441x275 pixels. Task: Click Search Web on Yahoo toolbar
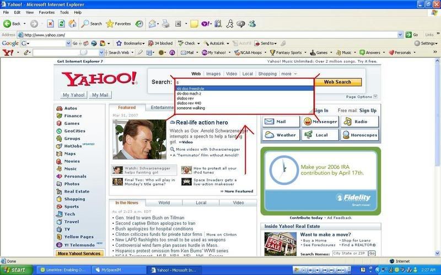click(119, 52)
